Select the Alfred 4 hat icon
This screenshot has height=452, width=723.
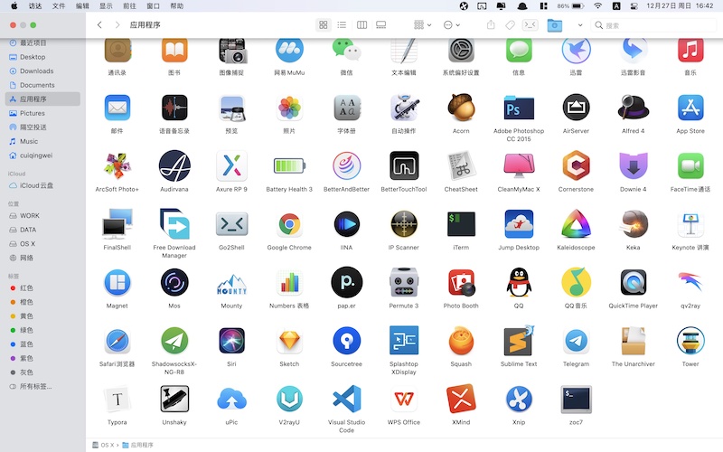coord(634,108)
